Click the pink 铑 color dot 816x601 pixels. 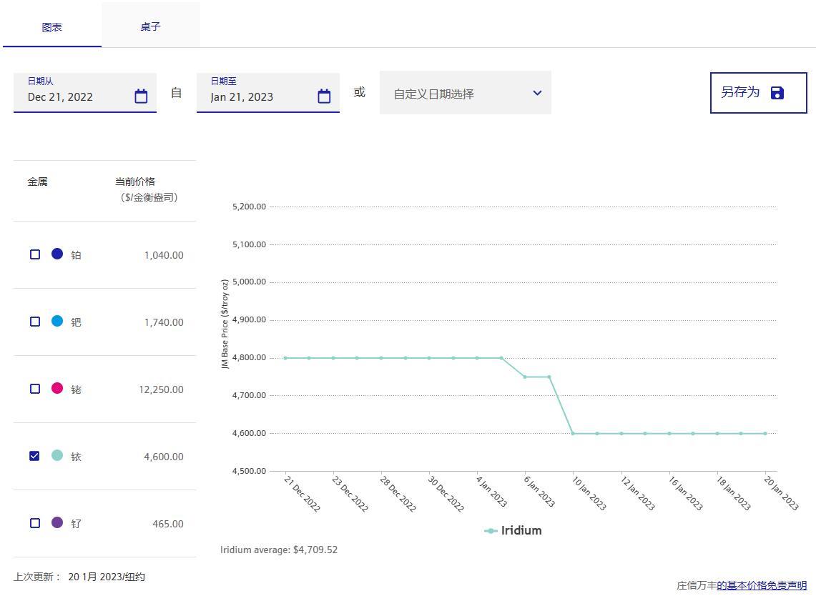[57, 388]
